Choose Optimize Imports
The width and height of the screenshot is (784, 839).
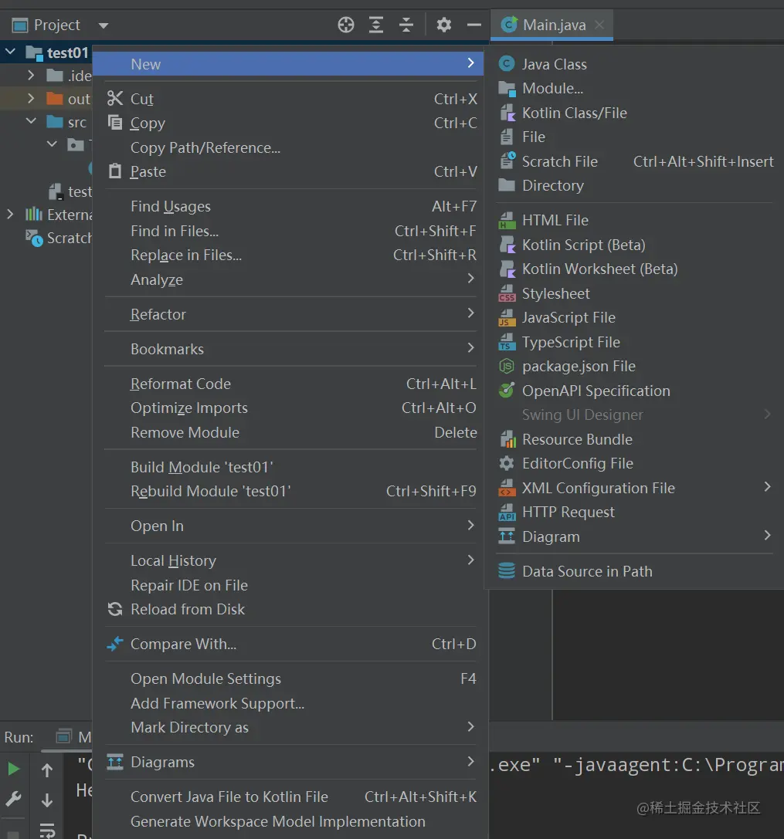click(x=290, y=408)
